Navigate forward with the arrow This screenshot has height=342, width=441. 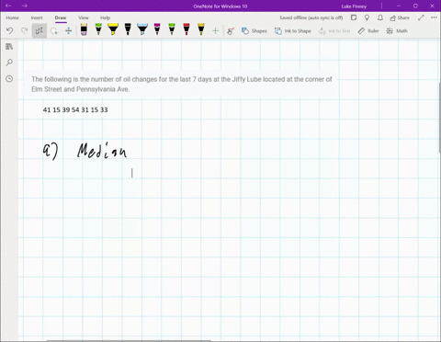click(x=25, y=6)
